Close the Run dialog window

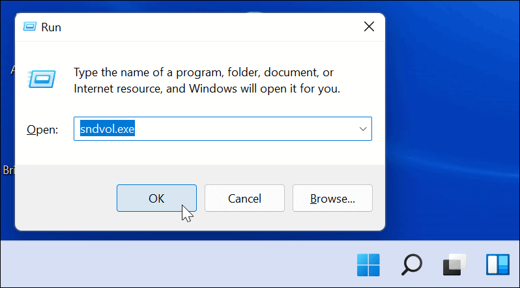point(369,27)
